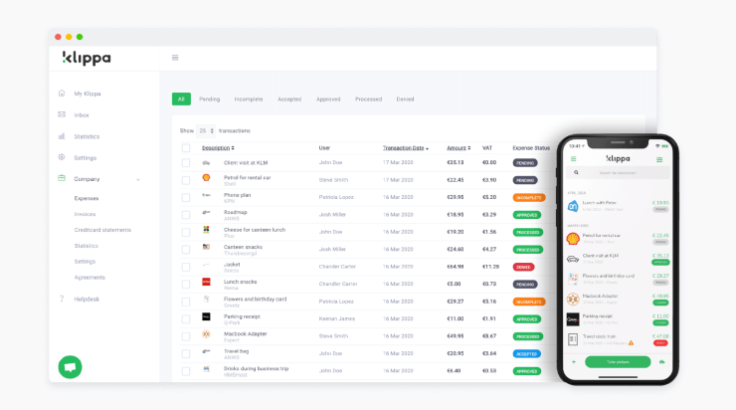Switch to the Denied tab
The image size is (736, 410).
tap(405, 100)
